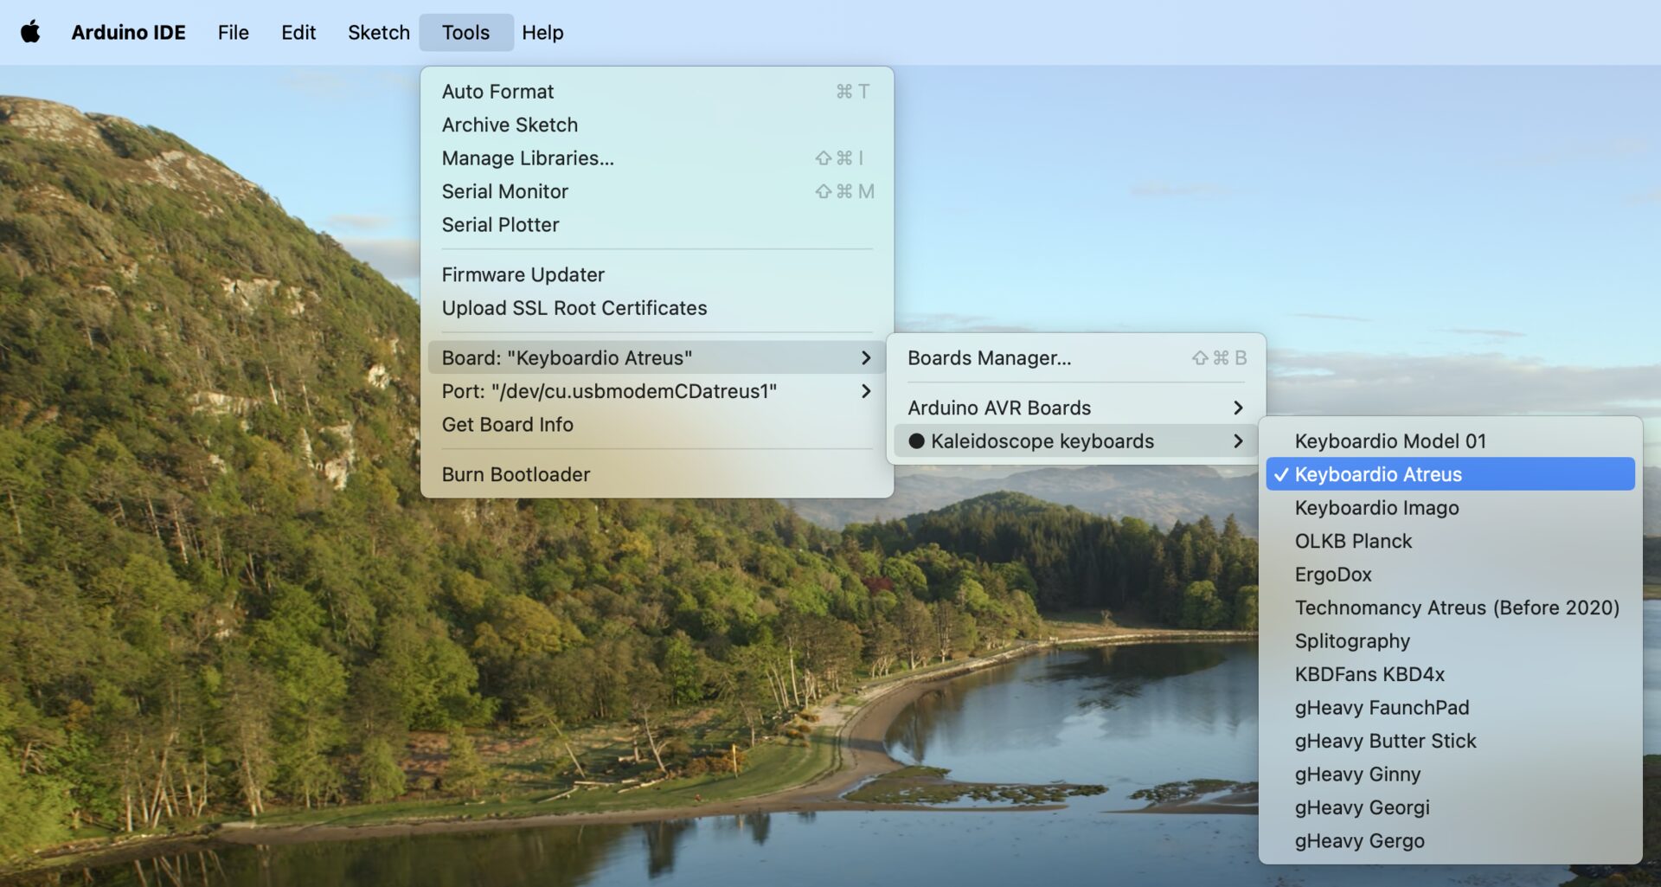Screen dimensions: 1661x887
Task: Choose Archive Sketch
Action: click(657, 125)
